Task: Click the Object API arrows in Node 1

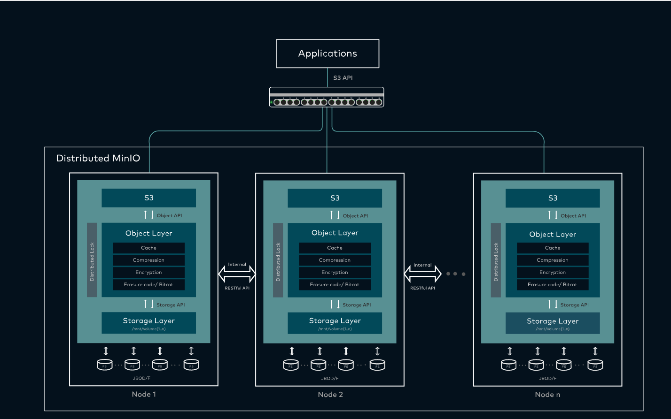Action: point(149,215)
